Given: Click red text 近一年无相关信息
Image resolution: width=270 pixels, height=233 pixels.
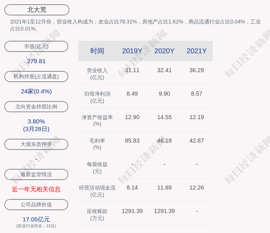Looking at the screenshot, I should point(36,189).
